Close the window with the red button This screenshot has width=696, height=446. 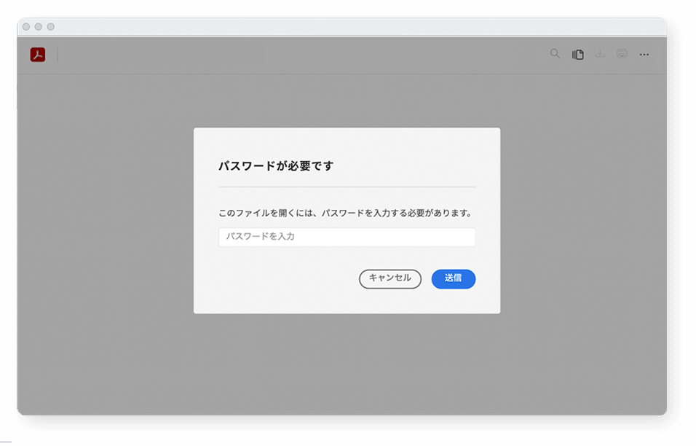[x=26, y=27]
